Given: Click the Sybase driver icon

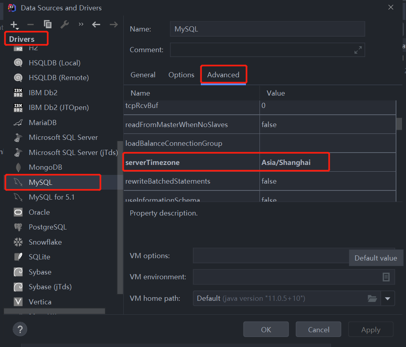Looking at the screenshot, I should (x=18, y=272).
